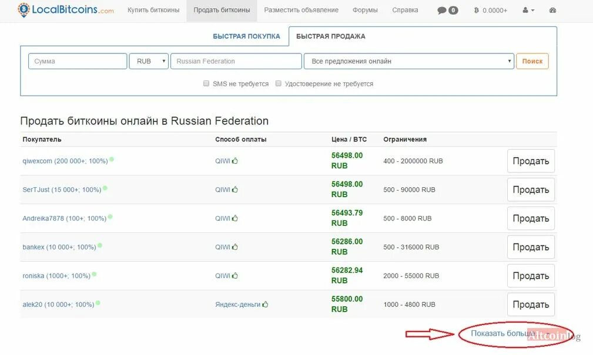Open 'Все предложения онлайн' dropdown
This screenshot has height=355, width=593.
[x=409, y=61]
